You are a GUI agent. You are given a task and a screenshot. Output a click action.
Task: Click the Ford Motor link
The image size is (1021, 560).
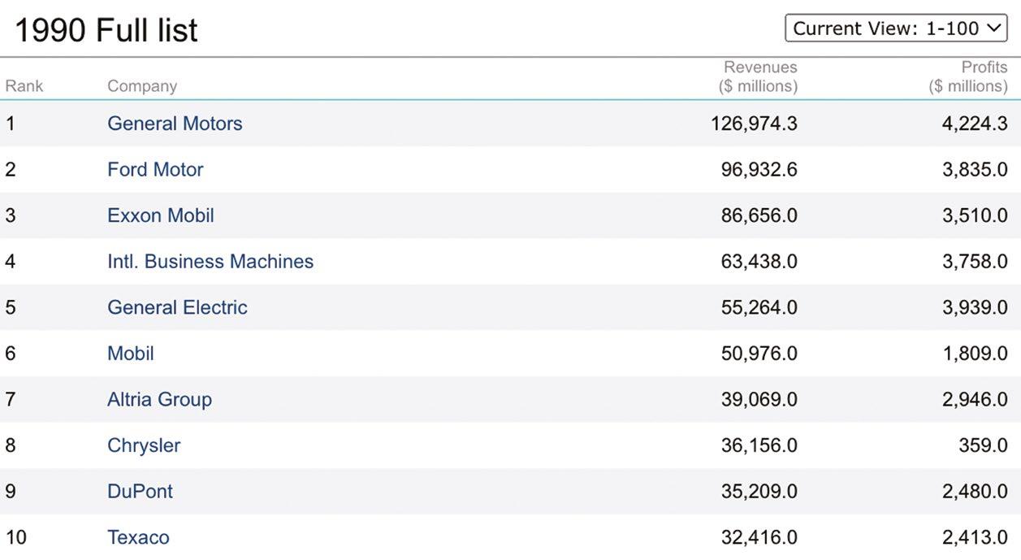coord(155,169)
